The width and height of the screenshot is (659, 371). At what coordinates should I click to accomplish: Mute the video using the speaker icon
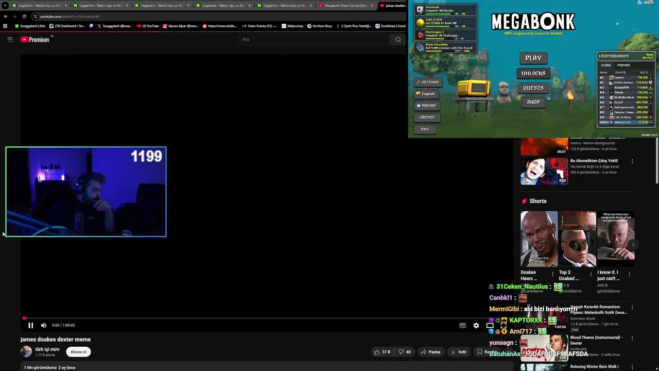[x=43, y=325]
